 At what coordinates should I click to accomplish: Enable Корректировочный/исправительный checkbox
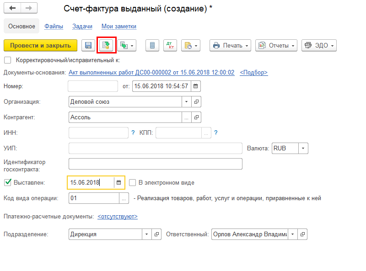pyautogui.click(x=7, y=60)
